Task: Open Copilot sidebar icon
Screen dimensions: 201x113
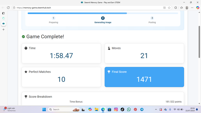Action: coord(198,8)
